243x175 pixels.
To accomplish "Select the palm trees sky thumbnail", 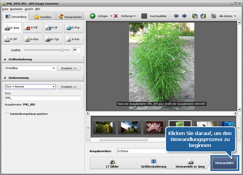I will pyautogui.click(x=129, y=127).
